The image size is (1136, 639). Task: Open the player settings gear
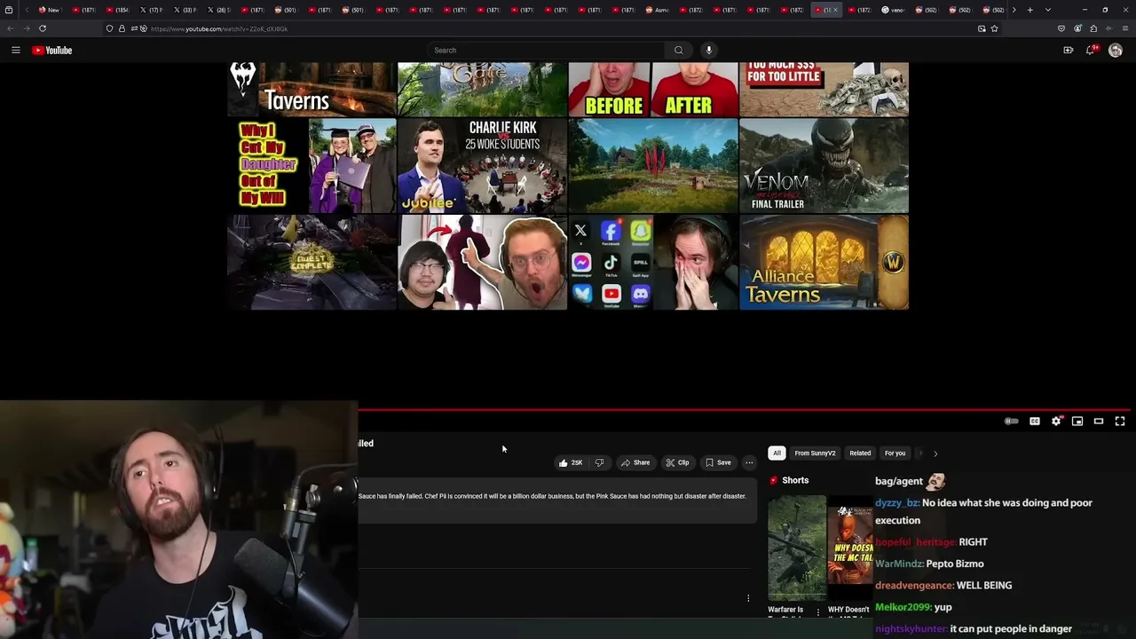coord(1056,422)
